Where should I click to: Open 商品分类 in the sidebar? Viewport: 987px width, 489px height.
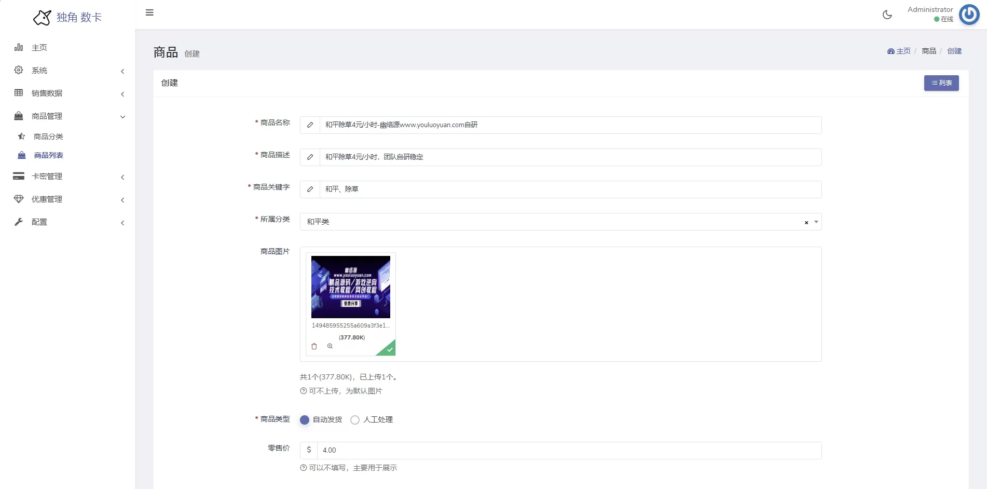(x=48, y=137)
